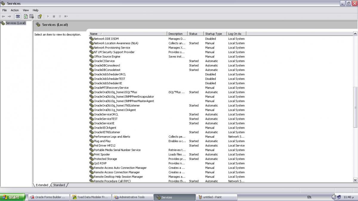Sort services by the Name column header

click(128, 34)
